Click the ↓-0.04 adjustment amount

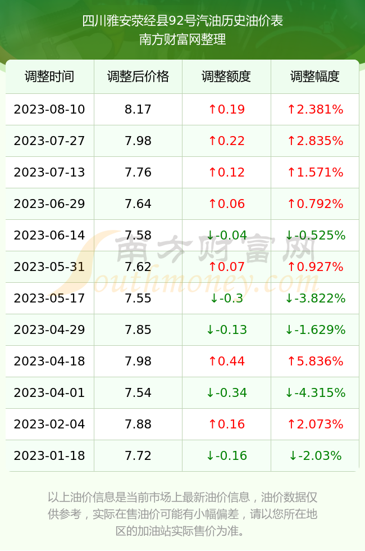226,235
